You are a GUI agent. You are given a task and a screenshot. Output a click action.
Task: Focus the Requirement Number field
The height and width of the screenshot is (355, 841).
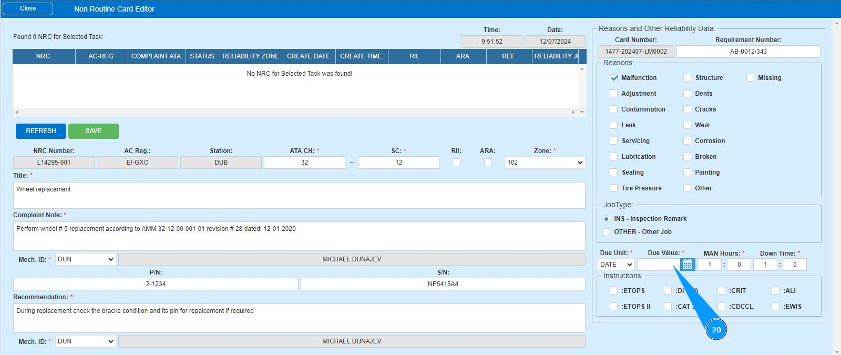point(747,52)
